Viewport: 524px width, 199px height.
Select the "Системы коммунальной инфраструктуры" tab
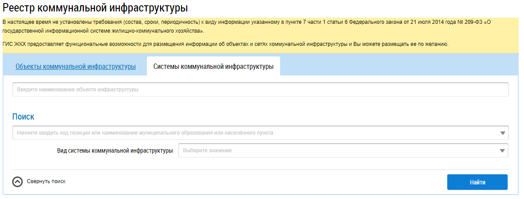213,67
